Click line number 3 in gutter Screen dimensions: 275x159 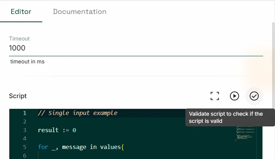pos(25,130)
